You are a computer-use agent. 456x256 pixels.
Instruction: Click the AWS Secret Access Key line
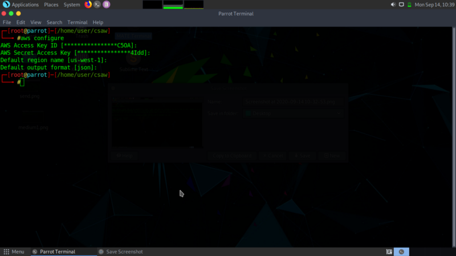click(x=75, y=52)
